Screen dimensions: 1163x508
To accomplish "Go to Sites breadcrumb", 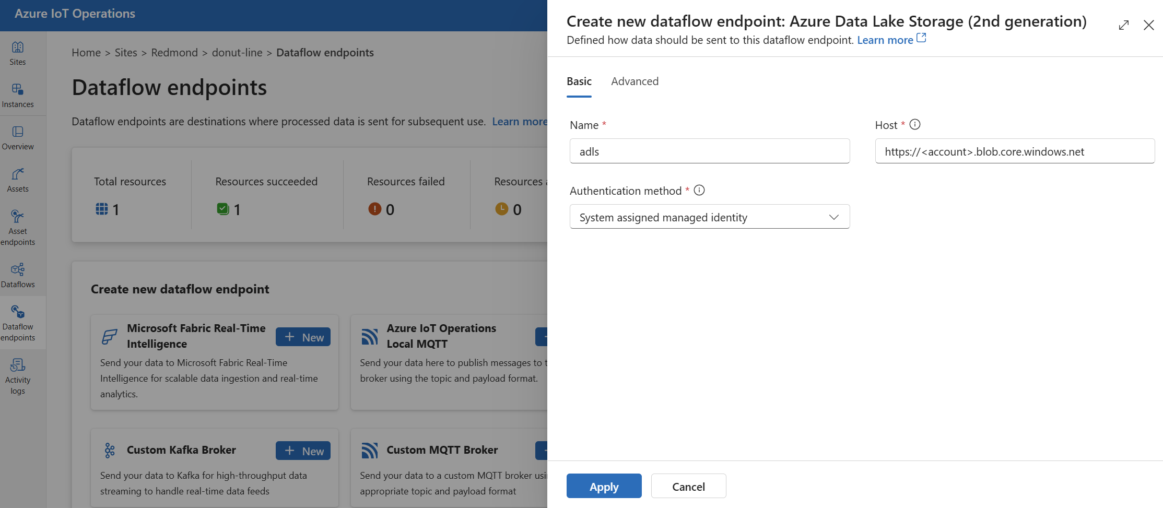I will pyautogui.click(x=126, y=52).
